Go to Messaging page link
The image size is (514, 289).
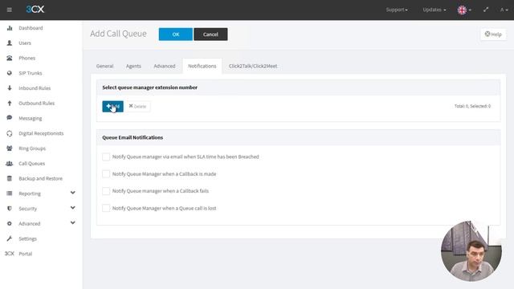(31, 118)
